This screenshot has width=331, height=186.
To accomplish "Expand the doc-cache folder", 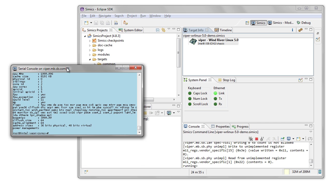I will coord(90,45).
